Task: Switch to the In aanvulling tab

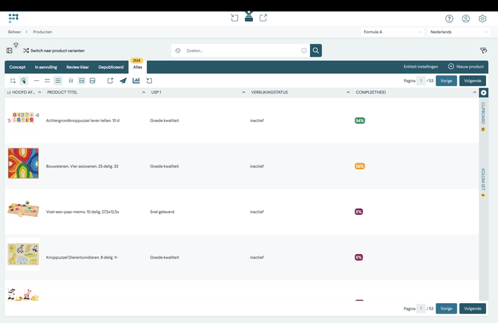Action: coord(46,67)
